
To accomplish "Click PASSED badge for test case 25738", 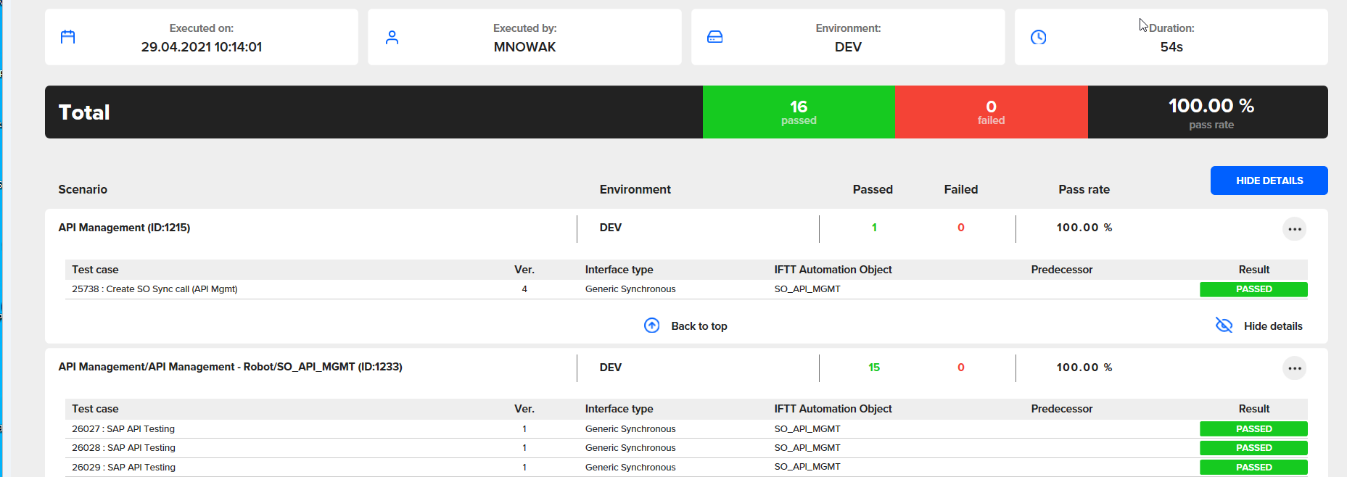I will click(1253, 289).
